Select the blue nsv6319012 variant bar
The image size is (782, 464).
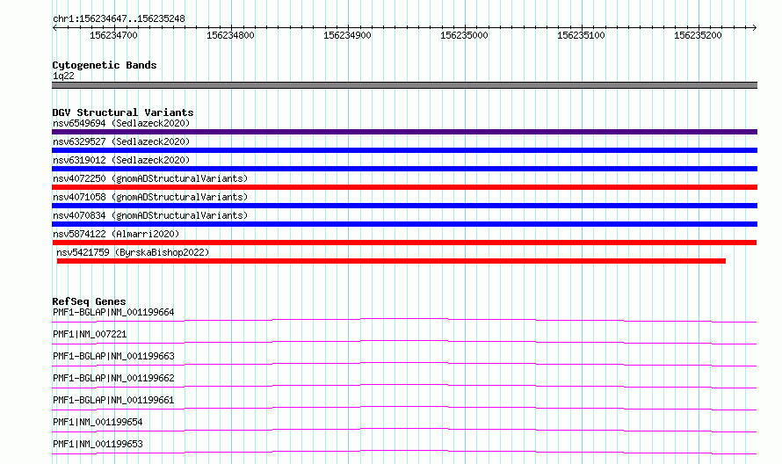404,169
